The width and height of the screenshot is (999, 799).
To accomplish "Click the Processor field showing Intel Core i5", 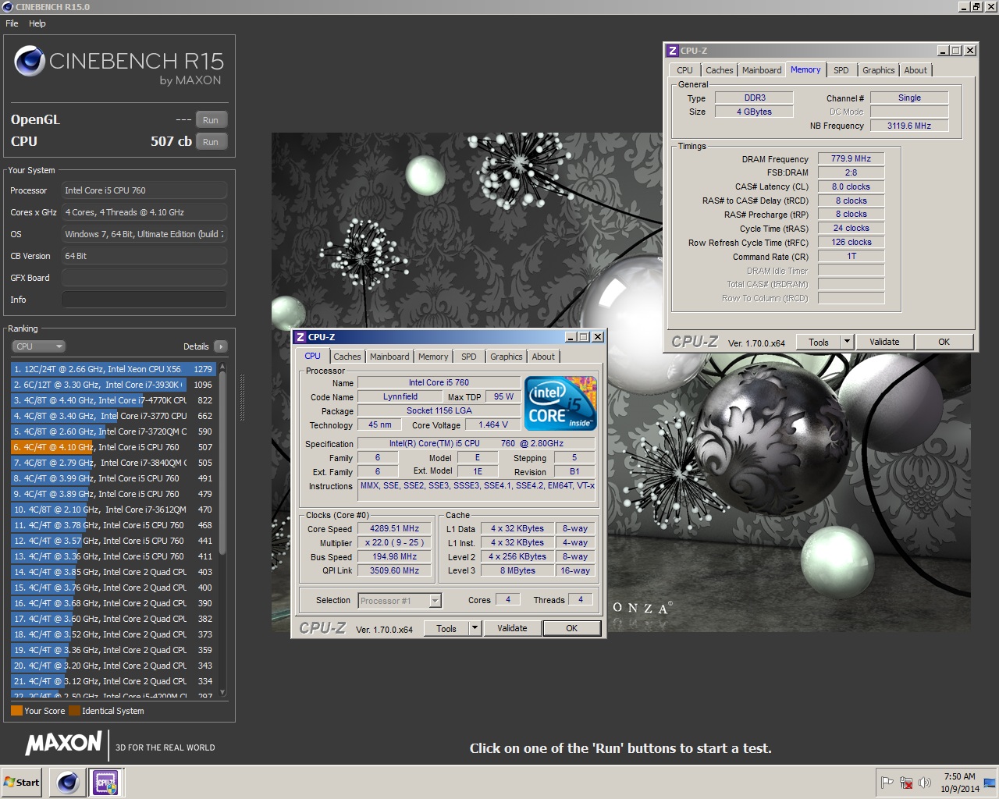I will pos(144,190).
